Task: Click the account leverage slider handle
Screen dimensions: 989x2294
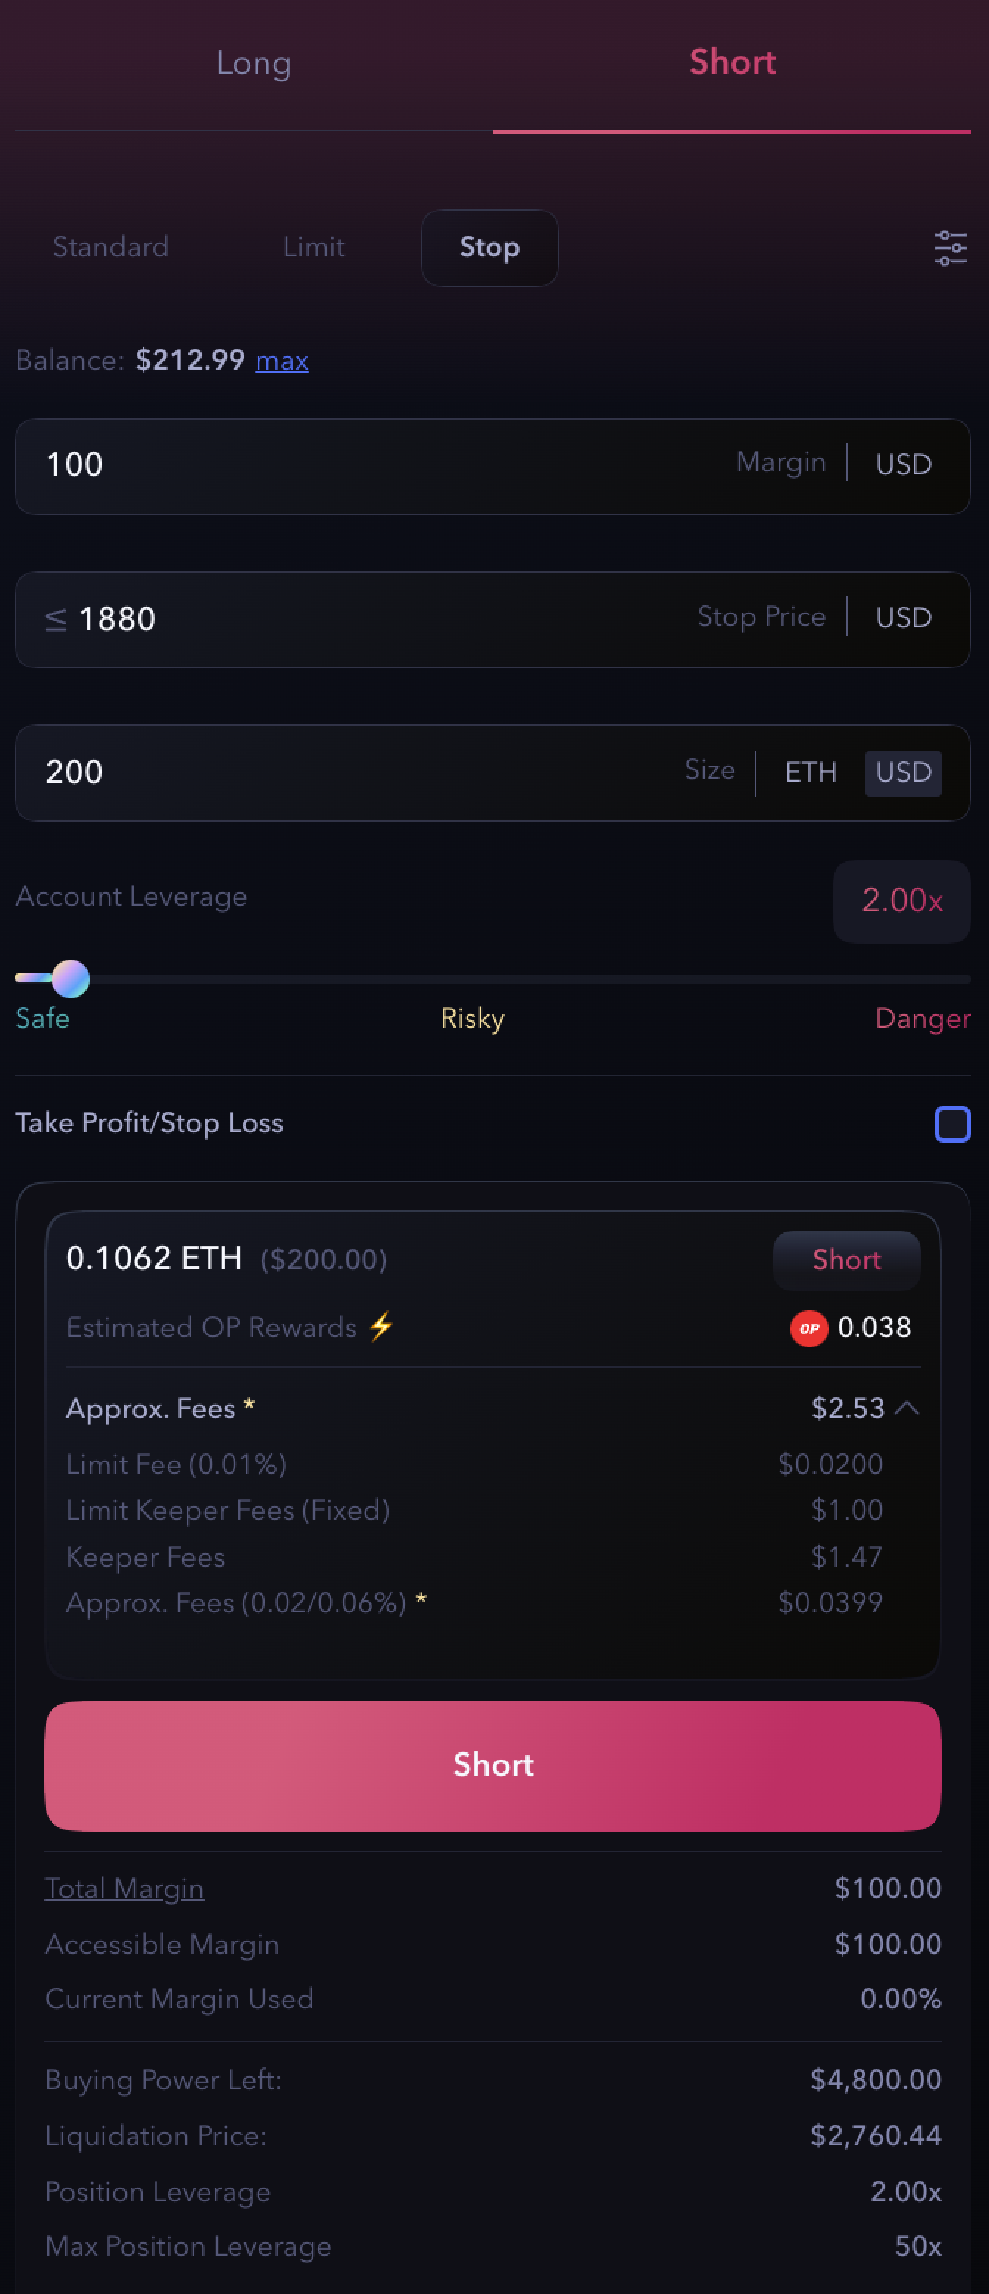Action: 71,978
